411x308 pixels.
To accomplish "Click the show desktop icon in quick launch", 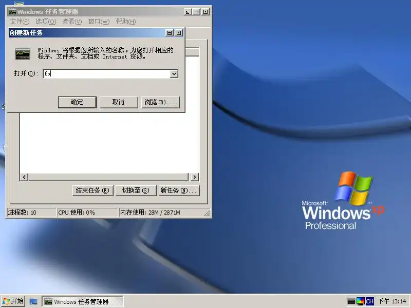I will tap(33, 301).
